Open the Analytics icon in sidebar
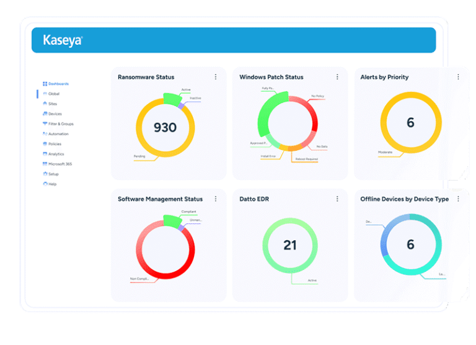 click(x=45, y=154)
